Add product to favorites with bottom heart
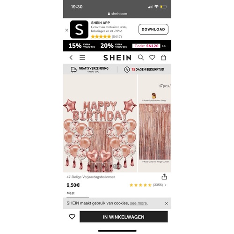The width and height of the screenshot is (234, 234). 72,217
